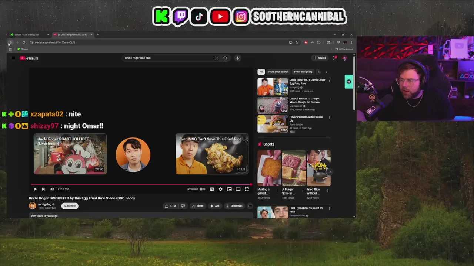Show more filter chips with arrow

pyautogui.click(x=326, y=72)
